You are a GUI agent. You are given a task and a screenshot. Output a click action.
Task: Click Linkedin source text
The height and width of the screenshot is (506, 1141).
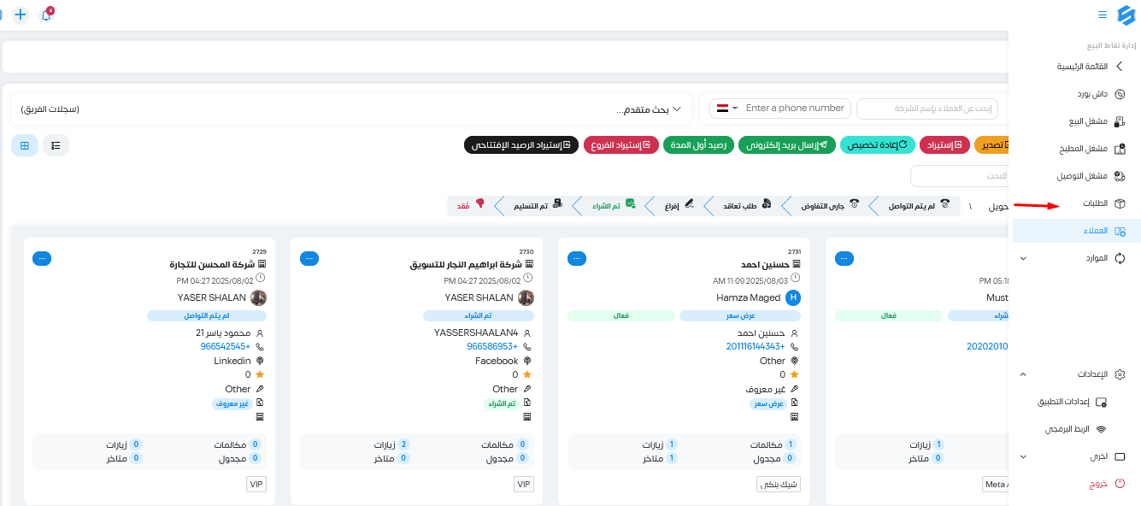(232, 361)
